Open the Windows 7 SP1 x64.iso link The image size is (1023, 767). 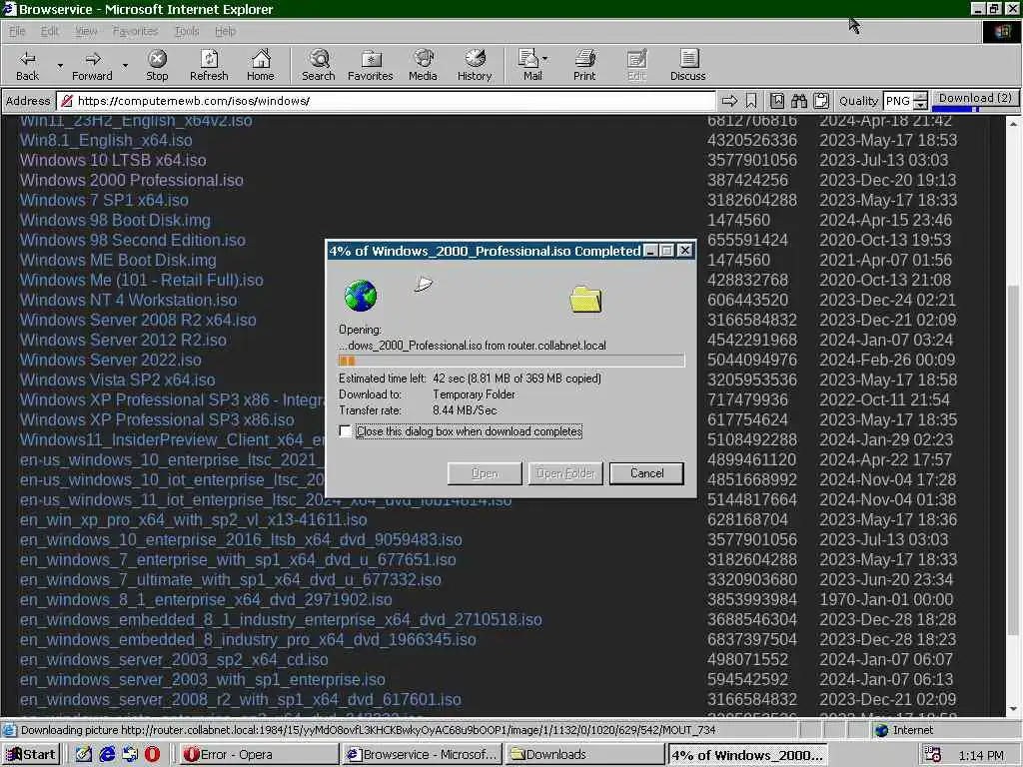(x=104, y=200)
